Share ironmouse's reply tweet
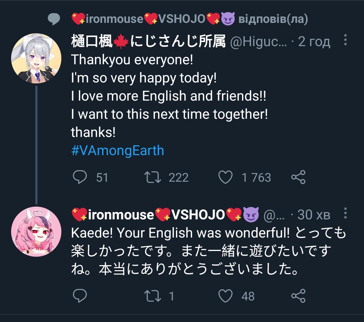This screenshot has height=322, width=364. [298, 296]
